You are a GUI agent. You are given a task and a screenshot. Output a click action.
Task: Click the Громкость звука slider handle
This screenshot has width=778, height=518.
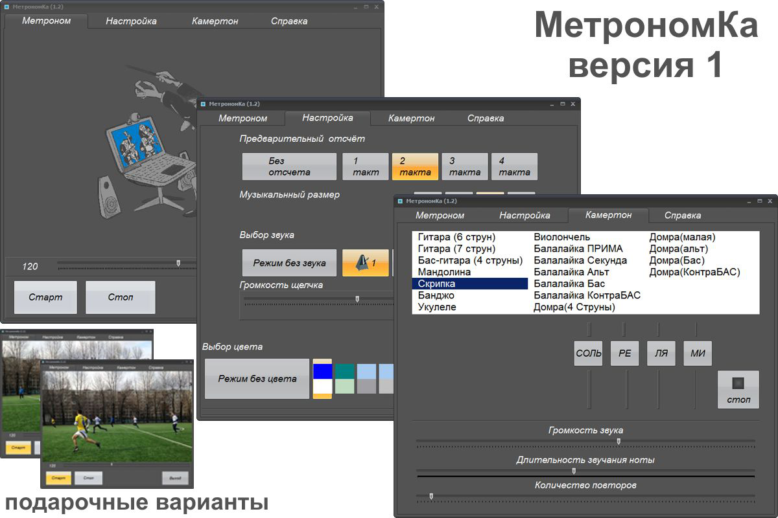[618, 440]
